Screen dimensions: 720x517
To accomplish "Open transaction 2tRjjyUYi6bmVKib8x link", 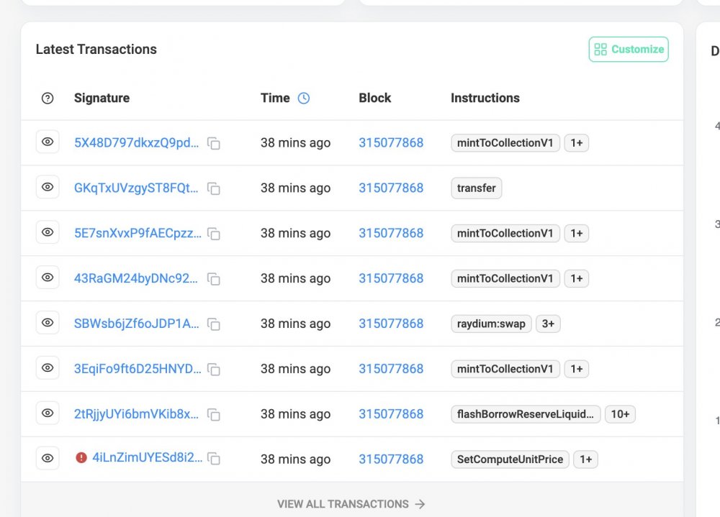I will [x=136, y=413].
